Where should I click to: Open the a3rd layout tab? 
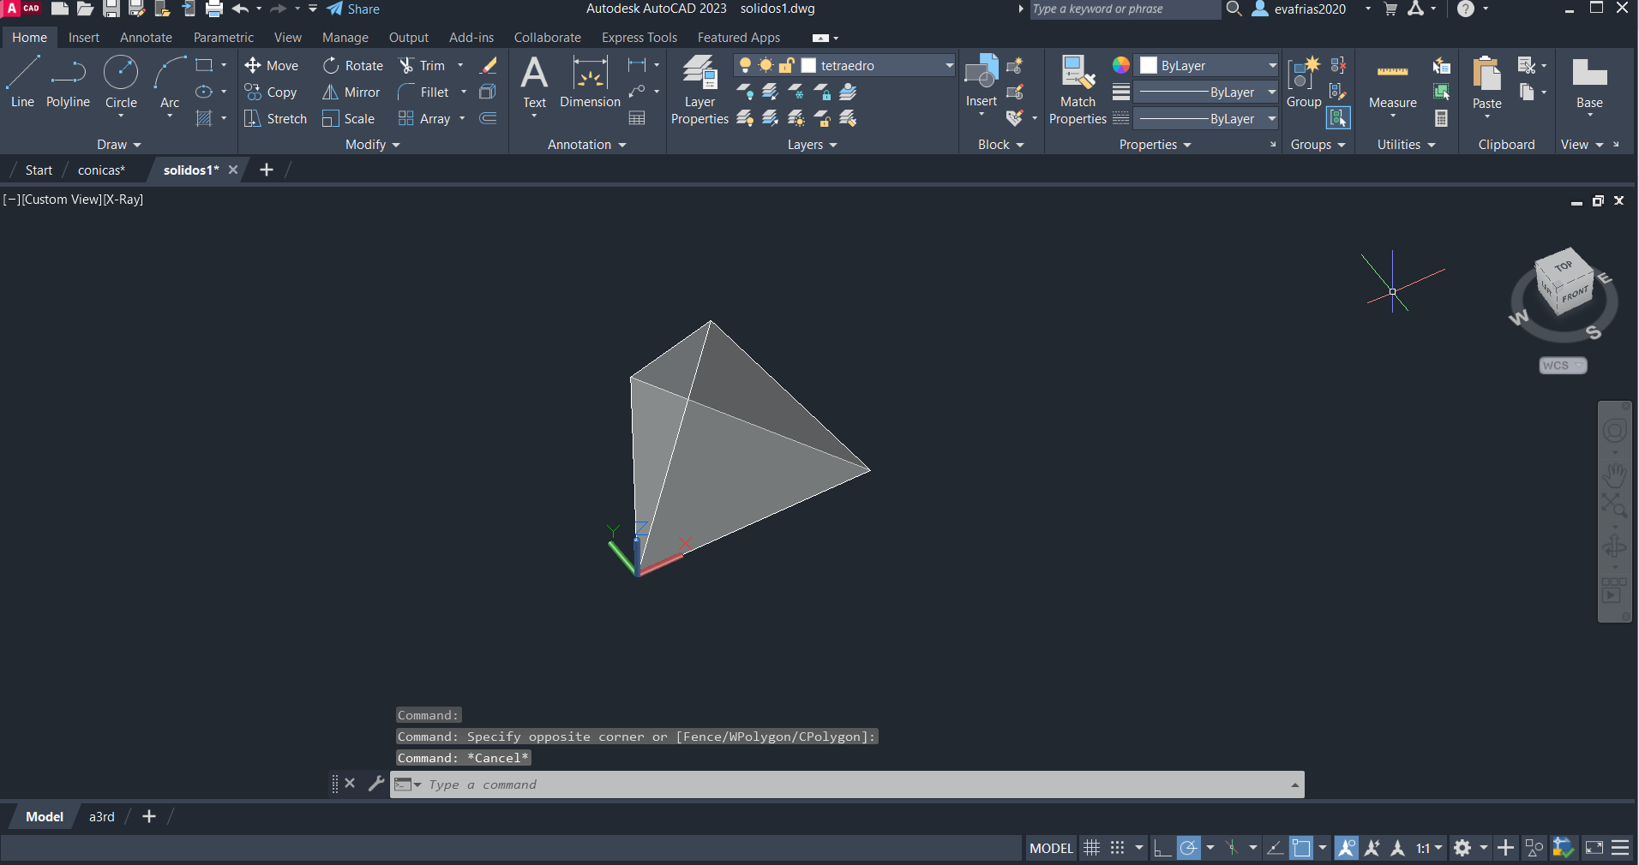[x=102, y=817]
